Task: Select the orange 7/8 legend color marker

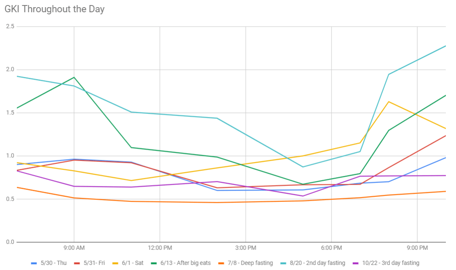Action: tap(222, 263)
